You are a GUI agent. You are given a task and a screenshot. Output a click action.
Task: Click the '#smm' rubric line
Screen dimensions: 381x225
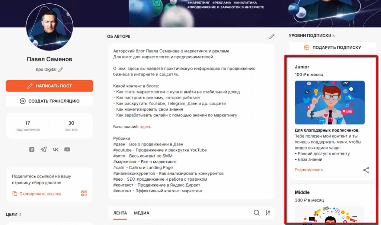143,156
